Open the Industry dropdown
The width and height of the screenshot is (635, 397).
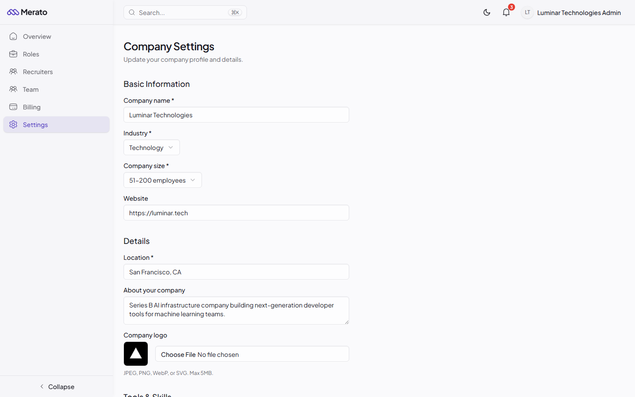(x=151, y=147)
